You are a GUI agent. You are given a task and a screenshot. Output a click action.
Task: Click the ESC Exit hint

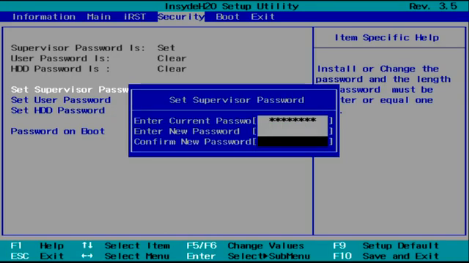tap(37, 256)
